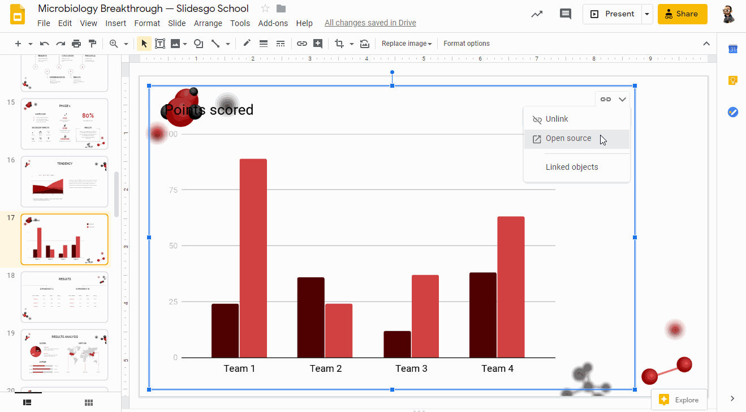
Task: Star the presentation
Action: tap(265, 8)
